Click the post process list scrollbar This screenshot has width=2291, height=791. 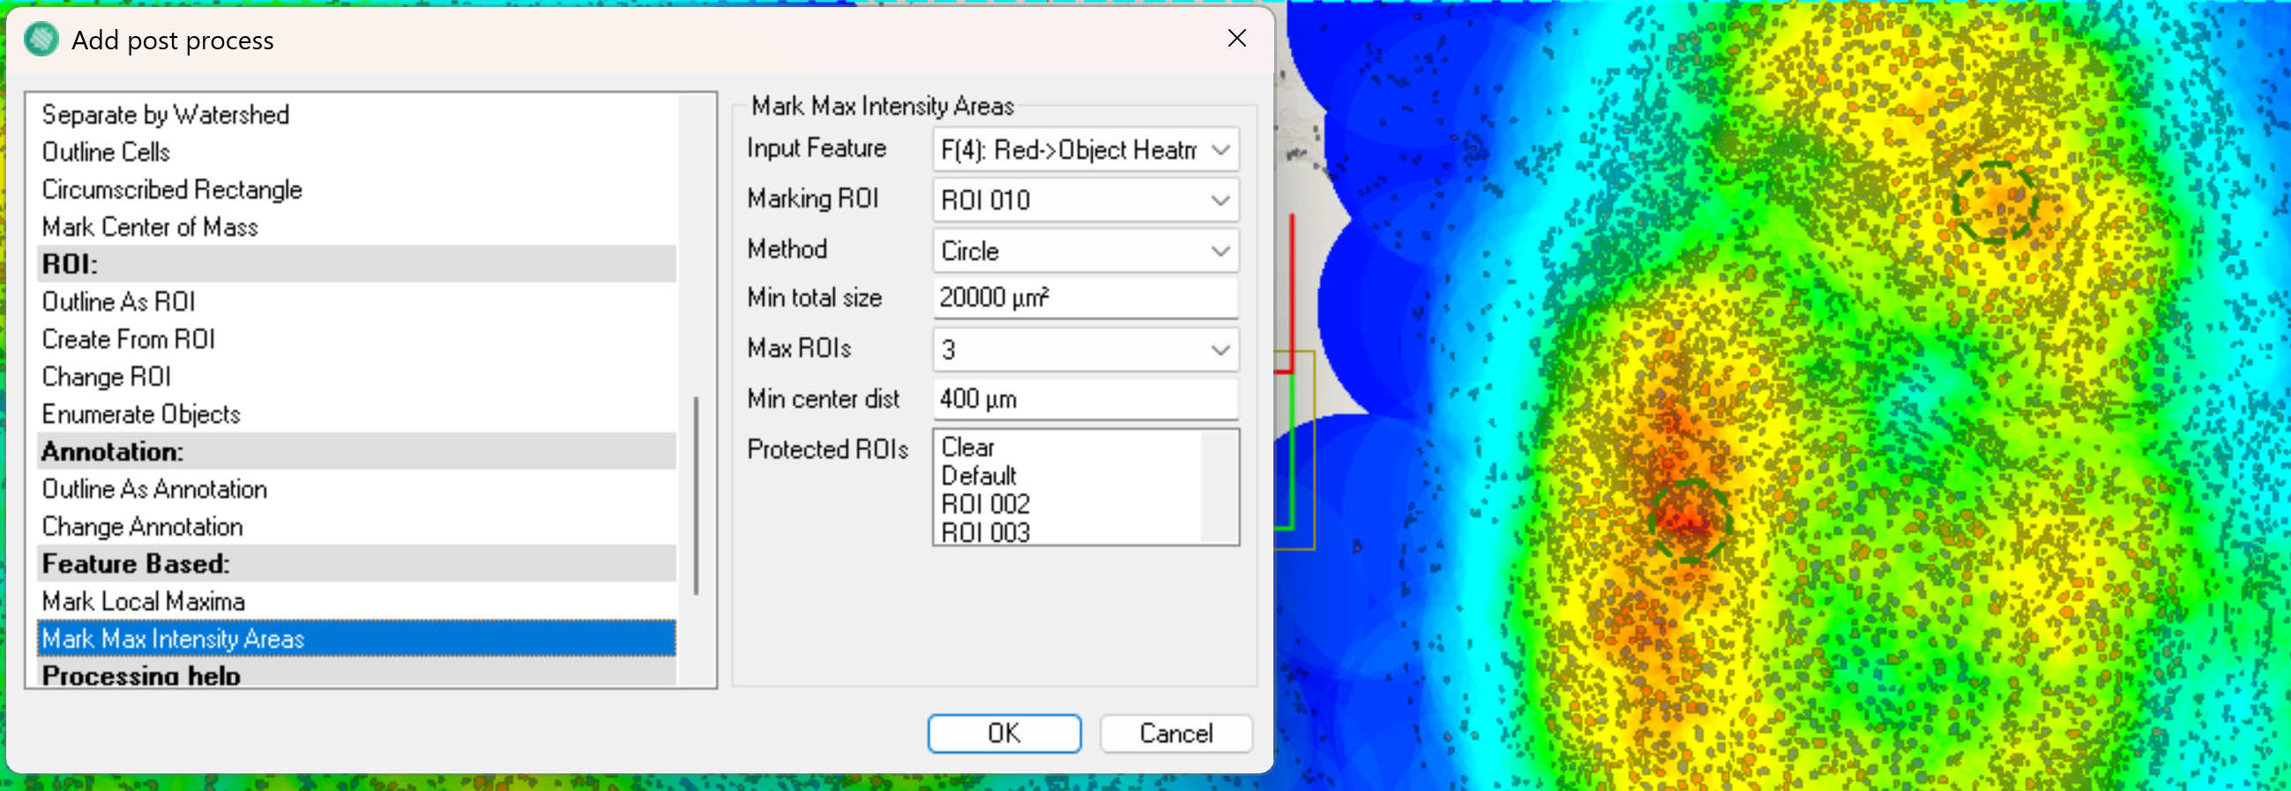point(696,495)
